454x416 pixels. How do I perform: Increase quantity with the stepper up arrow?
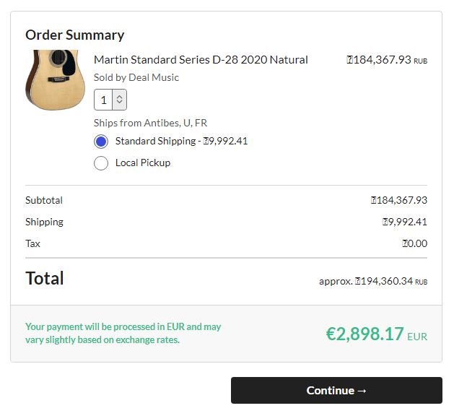(x=120, y=96)
